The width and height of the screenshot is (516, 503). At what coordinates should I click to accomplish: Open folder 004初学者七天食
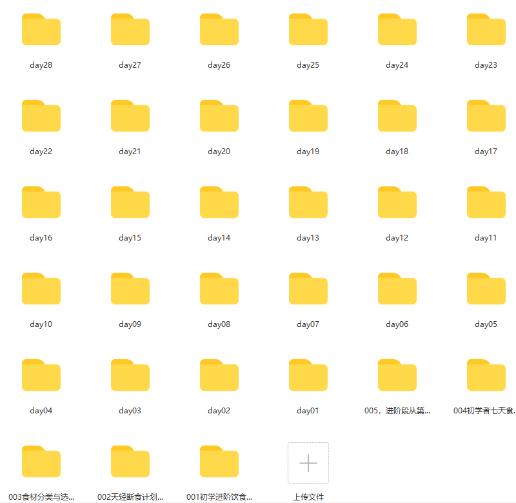[486, 375]
